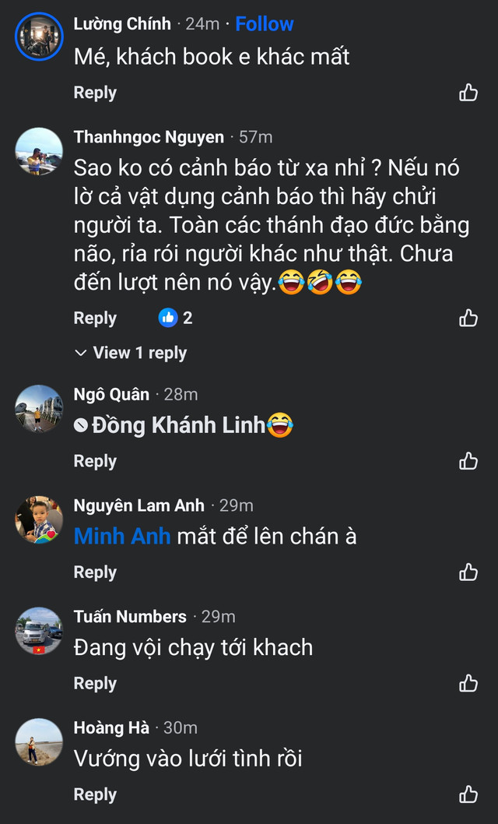Image resolution: width=498 pixels, height=824 pixels.
Task: Open the Minh Anh mention link
Action: point(122,536)
